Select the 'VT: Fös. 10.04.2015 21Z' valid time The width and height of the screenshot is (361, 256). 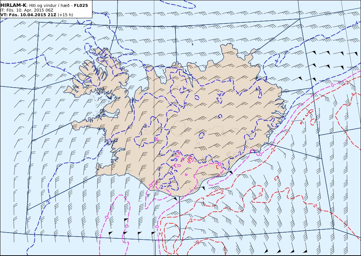(28, 15)
